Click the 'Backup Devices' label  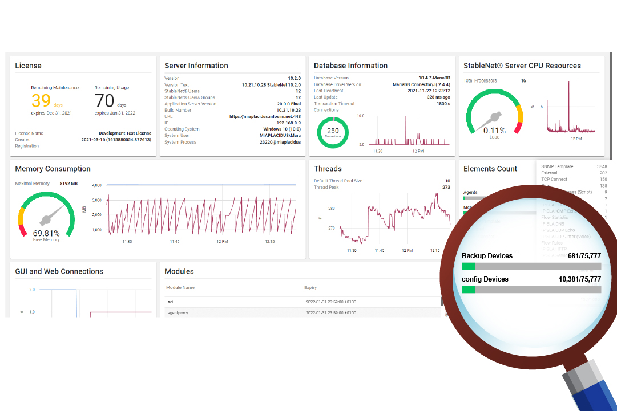pyautogui.click(x=487, y=256)
